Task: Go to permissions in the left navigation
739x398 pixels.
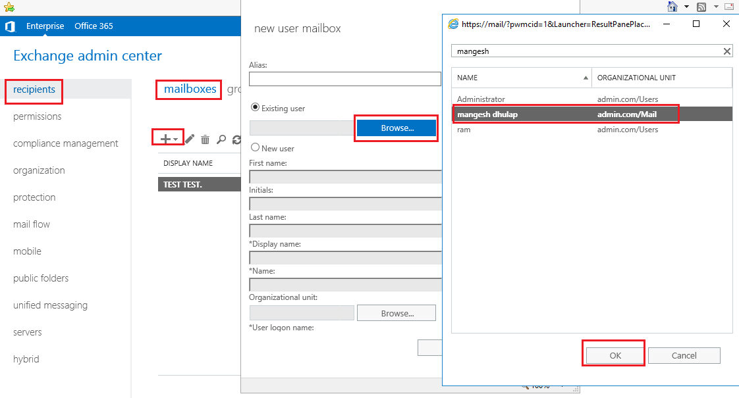Action: [38, 116]
